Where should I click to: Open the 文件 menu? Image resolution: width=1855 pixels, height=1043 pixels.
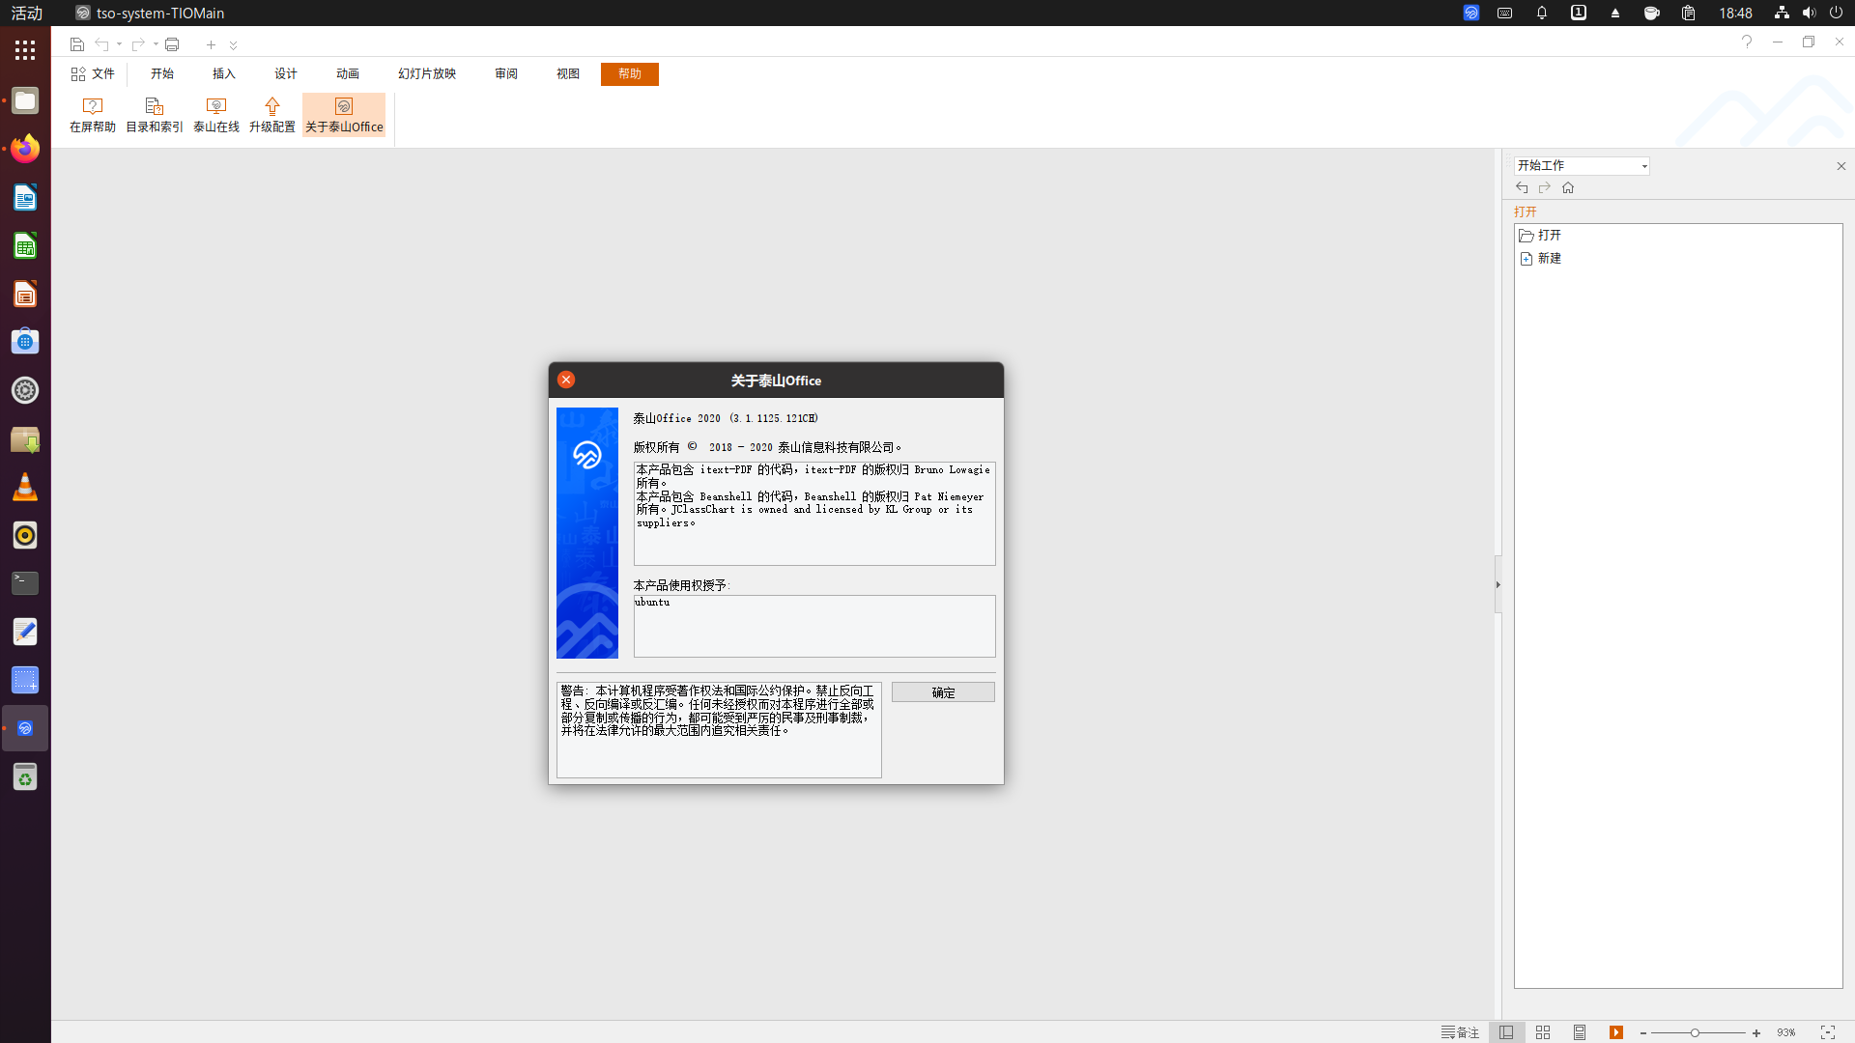coord(93,73)
